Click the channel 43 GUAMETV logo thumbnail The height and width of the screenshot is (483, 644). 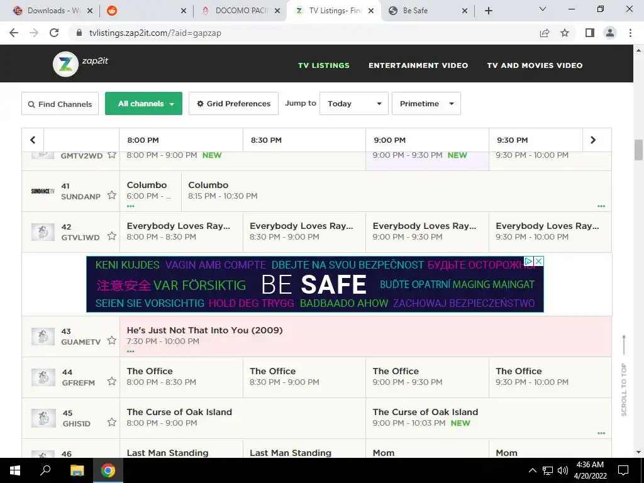(43, 336)
